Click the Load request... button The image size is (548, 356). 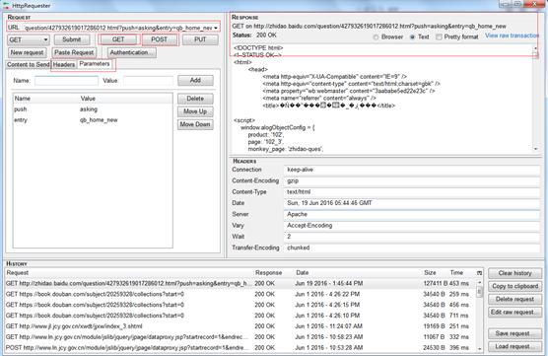pos(515,346)
